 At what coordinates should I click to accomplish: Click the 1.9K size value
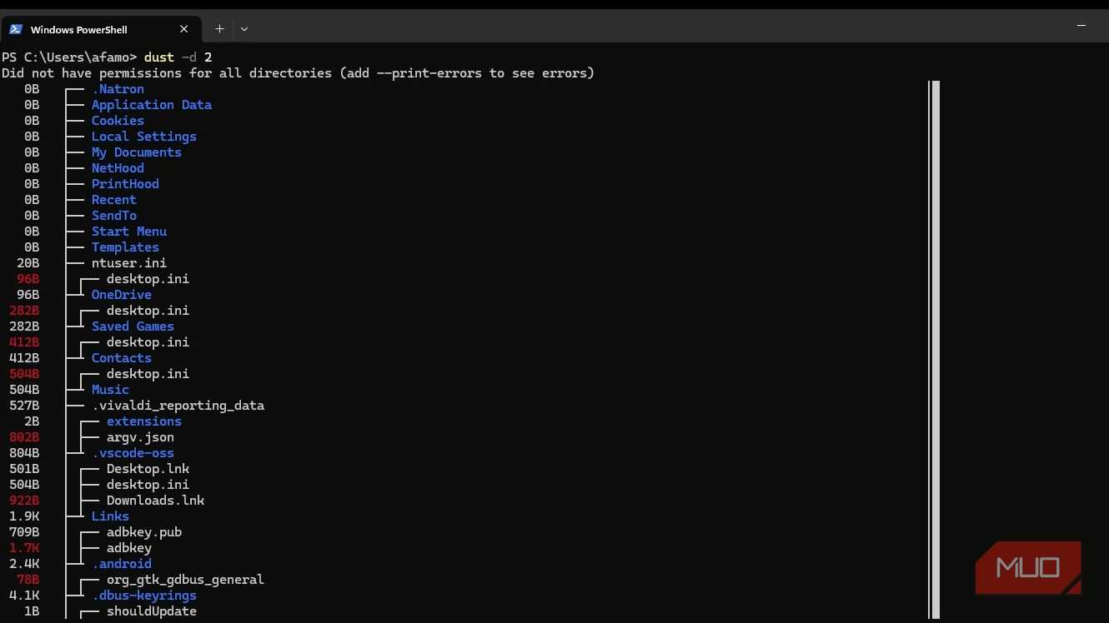pyautogui.click(x=24, y=516)
